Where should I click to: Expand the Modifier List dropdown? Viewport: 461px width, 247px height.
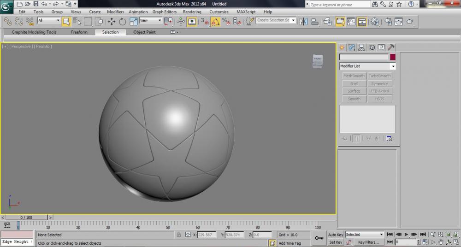click(x=367, y=66)
